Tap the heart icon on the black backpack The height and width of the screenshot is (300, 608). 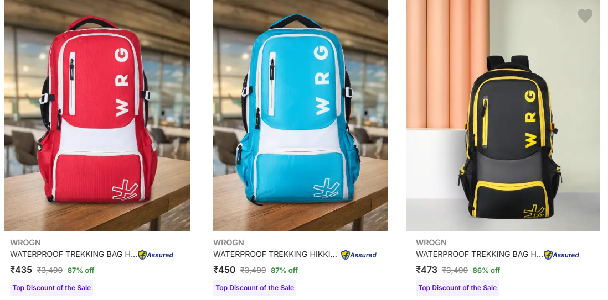pyautogui.click(x=585, y=16)
